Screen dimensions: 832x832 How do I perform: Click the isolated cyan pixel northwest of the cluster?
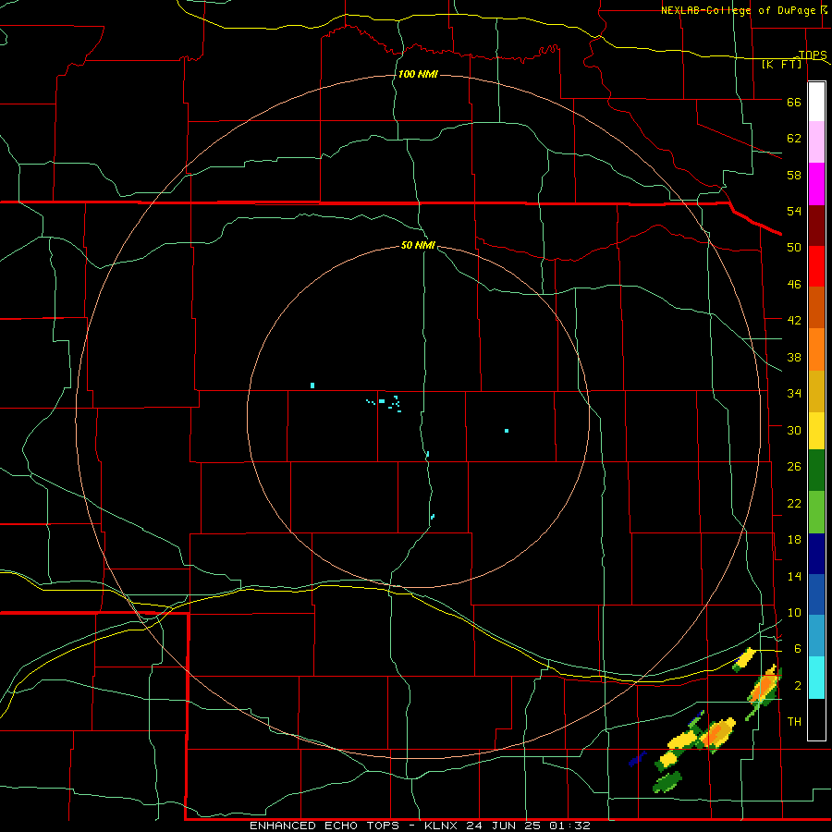[x=312, y=385]
